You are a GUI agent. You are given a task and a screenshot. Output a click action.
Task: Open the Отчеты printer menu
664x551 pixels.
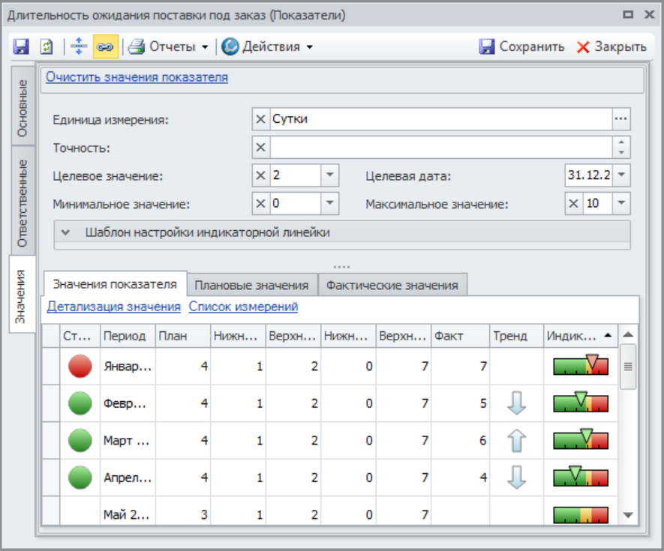[167, 46]
